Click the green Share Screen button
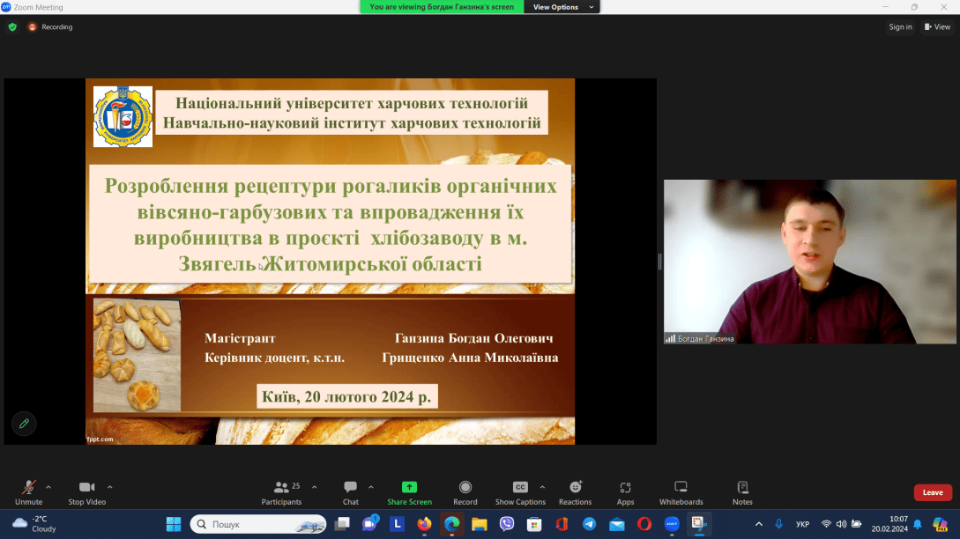960x539 pixels. 409,492
